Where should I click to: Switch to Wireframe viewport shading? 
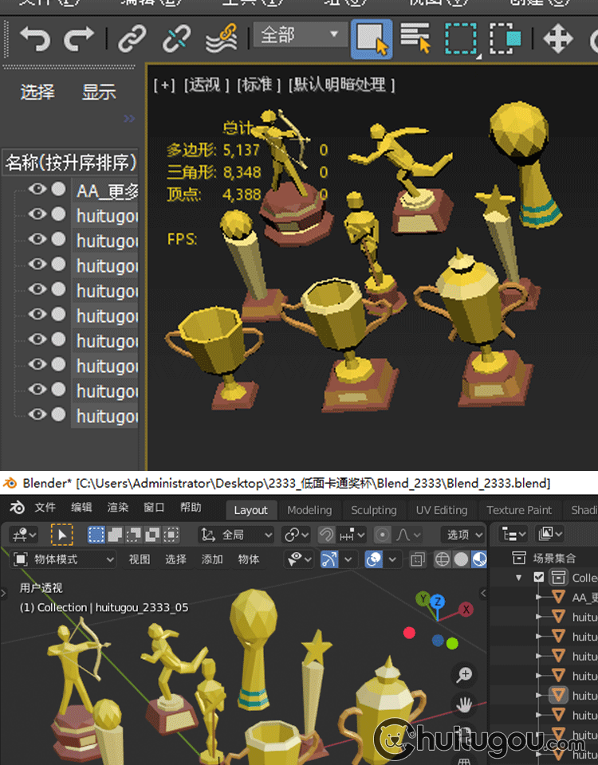443,559
